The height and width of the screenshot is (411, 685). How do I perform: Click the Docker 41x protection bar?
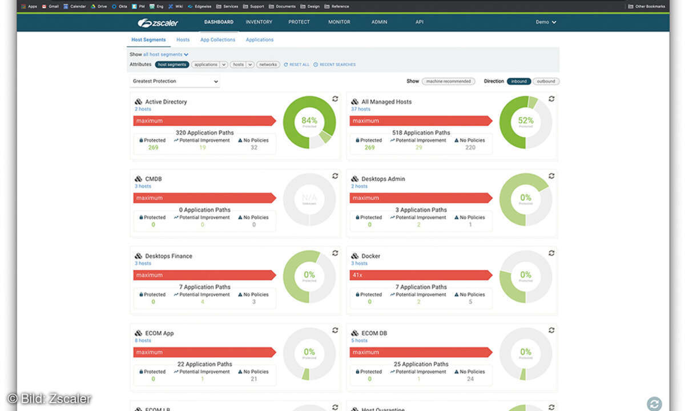click(421, 275)
